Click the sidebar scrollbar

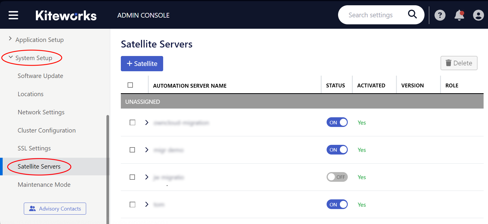pyautogui.click(x=108, y=169)
